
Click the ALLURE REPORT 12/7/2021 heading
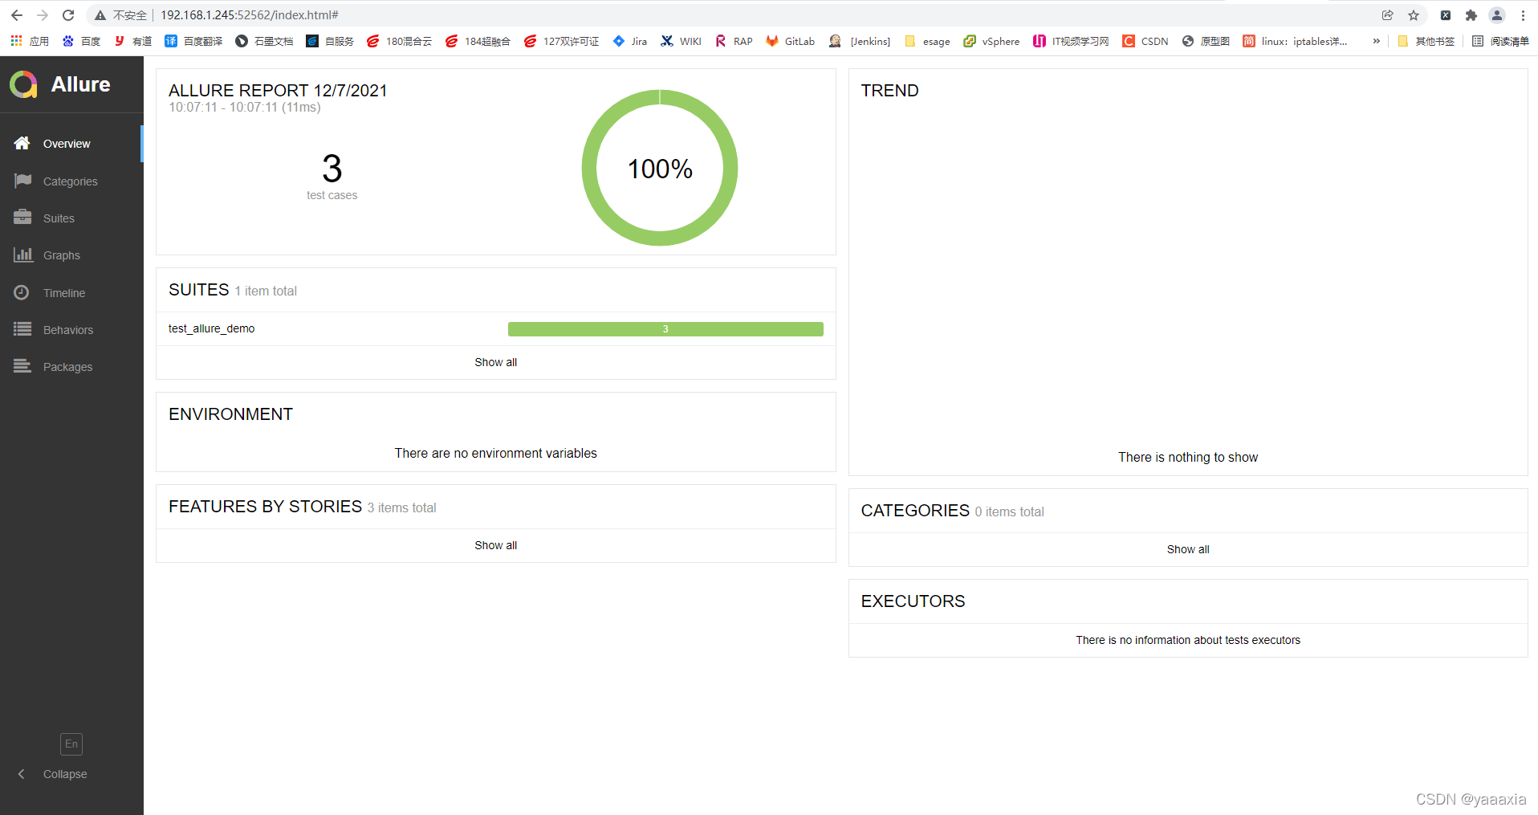[278, 91]
